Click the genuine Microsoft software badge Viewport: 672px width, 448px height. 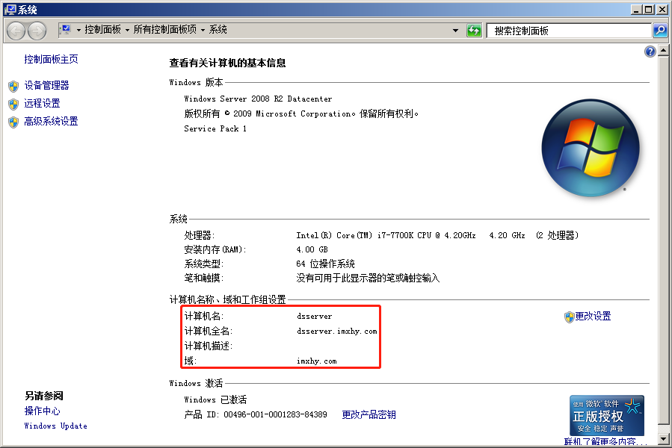click(x=606, y=415)
